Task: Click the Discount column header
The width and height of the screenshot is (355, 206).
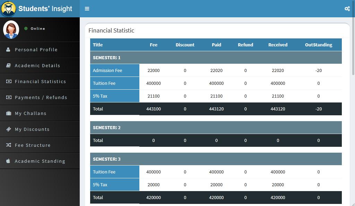Action: pos(185,45)
